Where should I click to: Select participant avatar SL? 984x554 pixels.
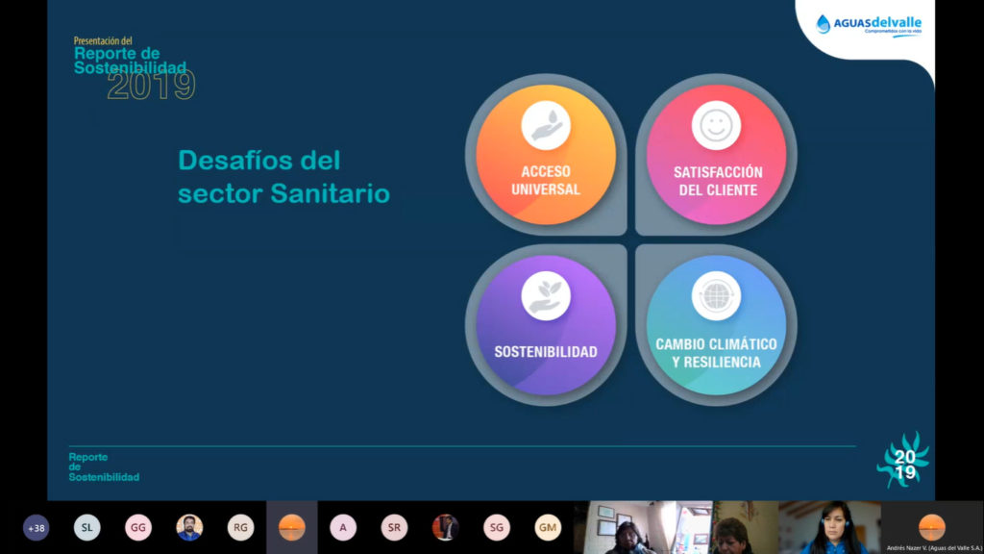(87, 527)
